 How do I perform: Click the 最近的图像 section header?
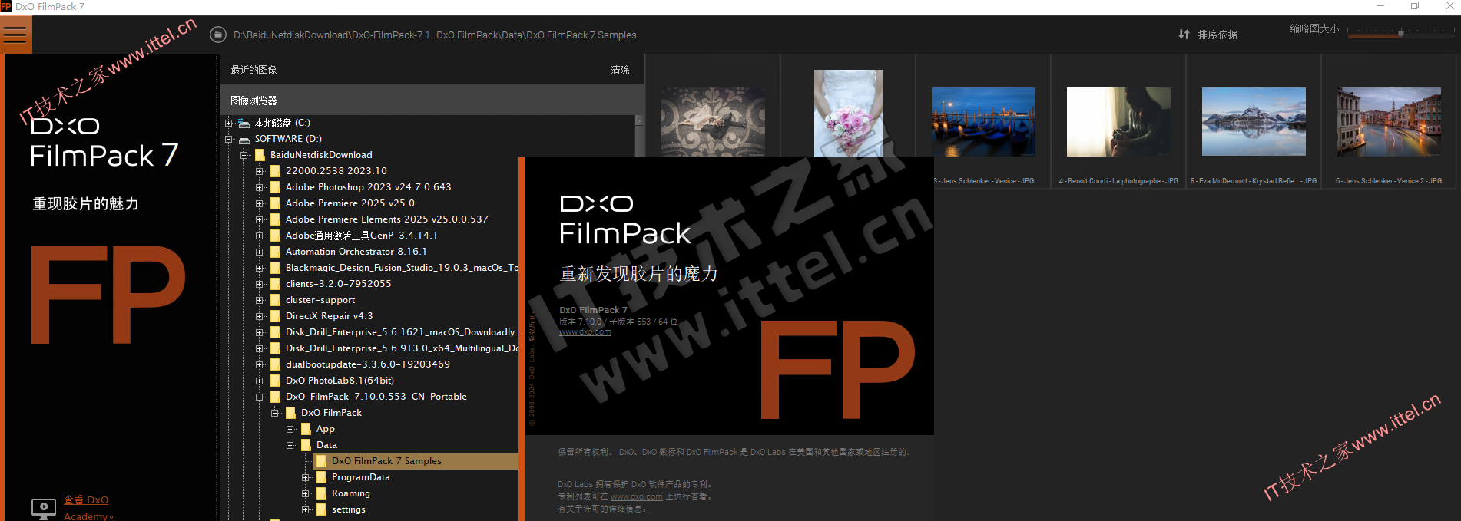(253, 70)
